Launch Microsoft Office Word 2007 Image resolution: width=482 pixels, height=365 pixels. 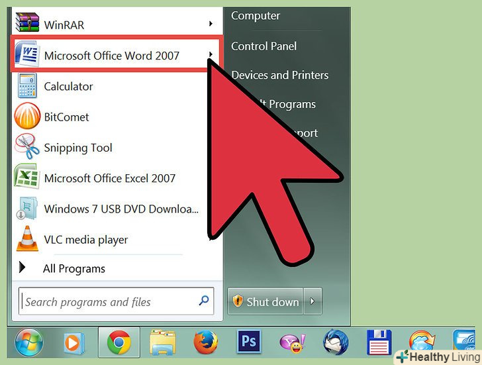[x=117, y=54]
